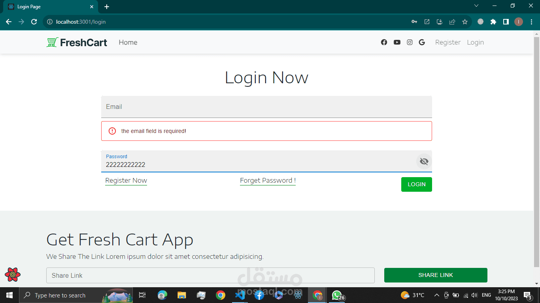Open the React Query devtools flower icon

[13, 274]
